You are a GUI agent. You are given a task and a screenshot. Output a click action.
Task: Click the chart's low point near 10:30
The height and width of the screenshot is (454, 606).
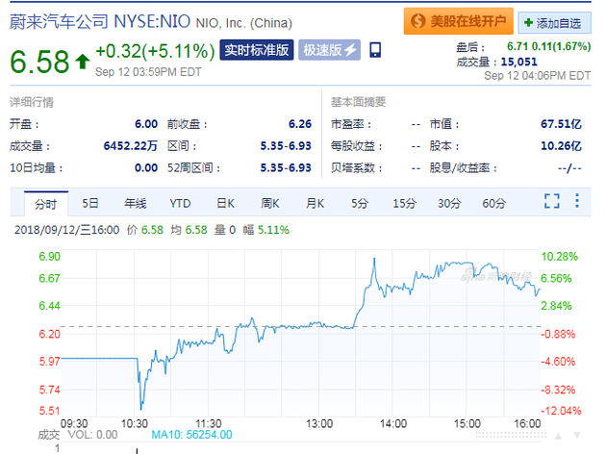(x=141, y=408)
